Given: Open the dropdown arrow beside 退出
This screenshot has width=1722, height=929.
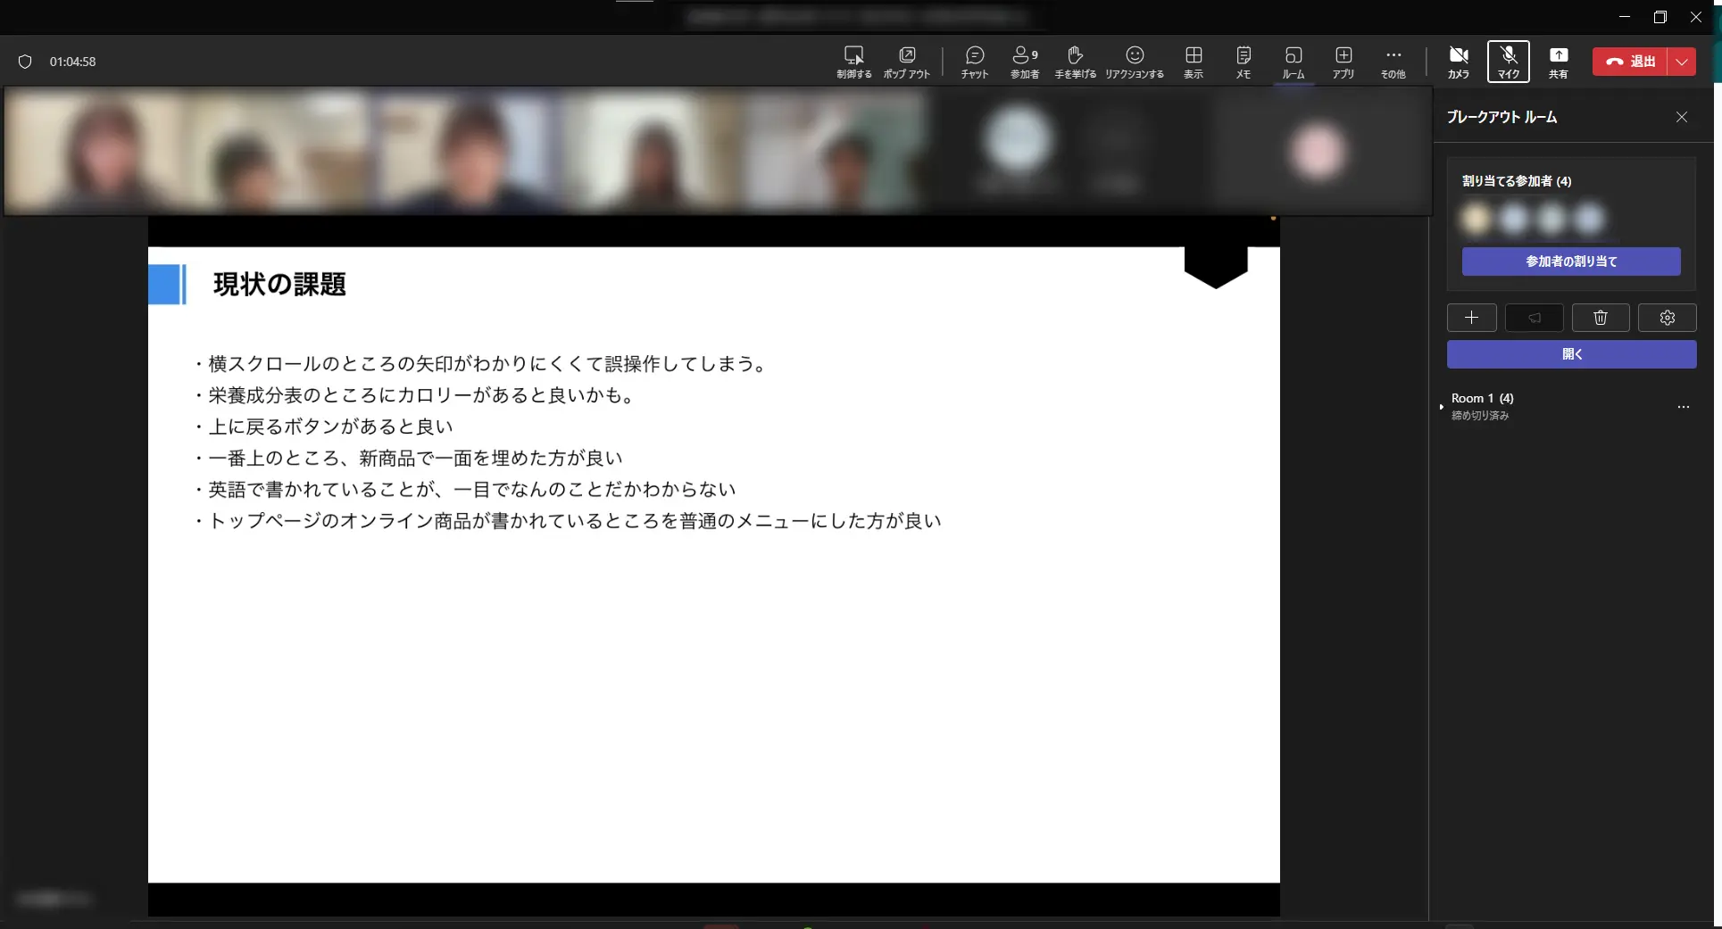Looking at the screenshot, I should [x=1682, y=62].
